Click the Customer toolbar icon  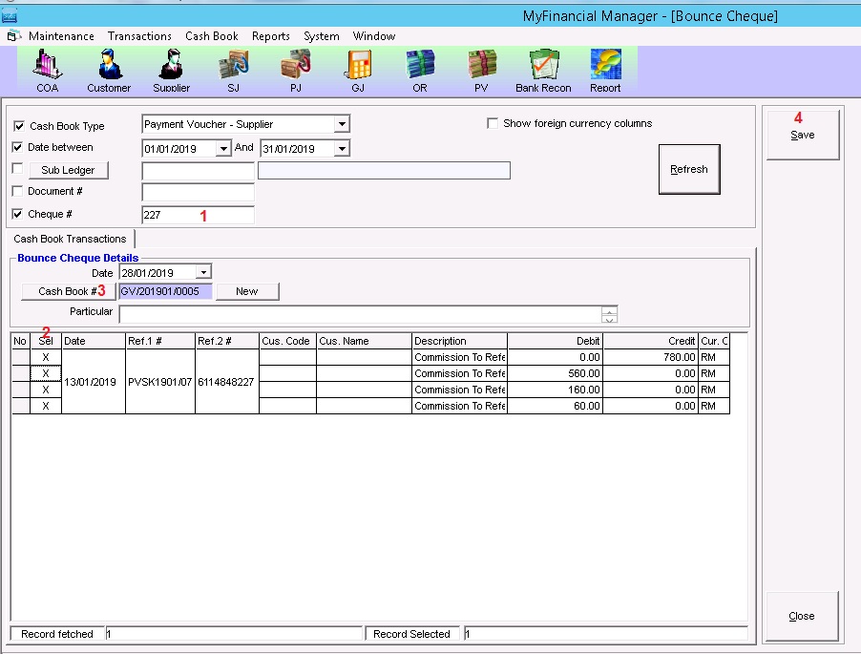tap(109, 70)
